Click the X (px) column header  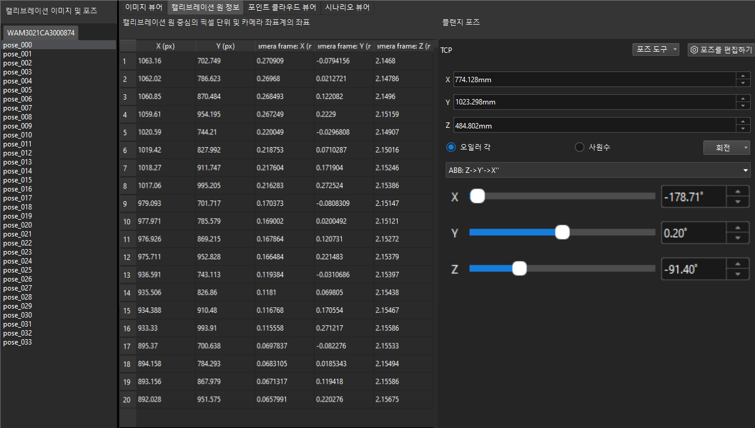tap(166, 46)
